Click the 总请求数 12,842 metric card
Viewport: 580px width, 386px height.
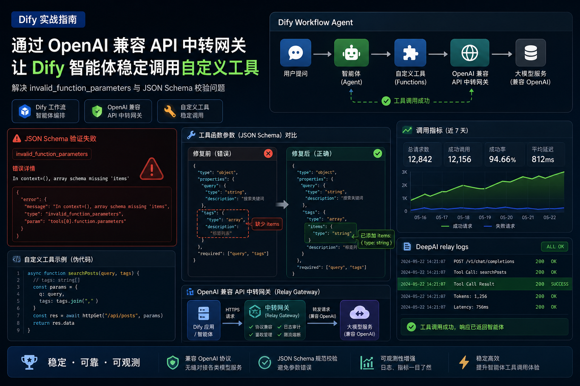pos(422,154)
